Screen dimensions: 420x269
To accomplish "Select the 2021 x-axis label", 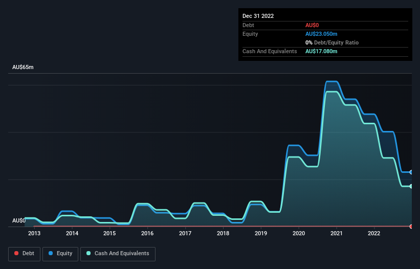I will point(337,233).
